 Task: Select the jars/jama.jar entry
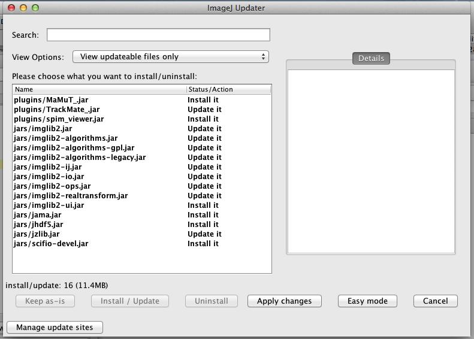click(x=142, y=215)
